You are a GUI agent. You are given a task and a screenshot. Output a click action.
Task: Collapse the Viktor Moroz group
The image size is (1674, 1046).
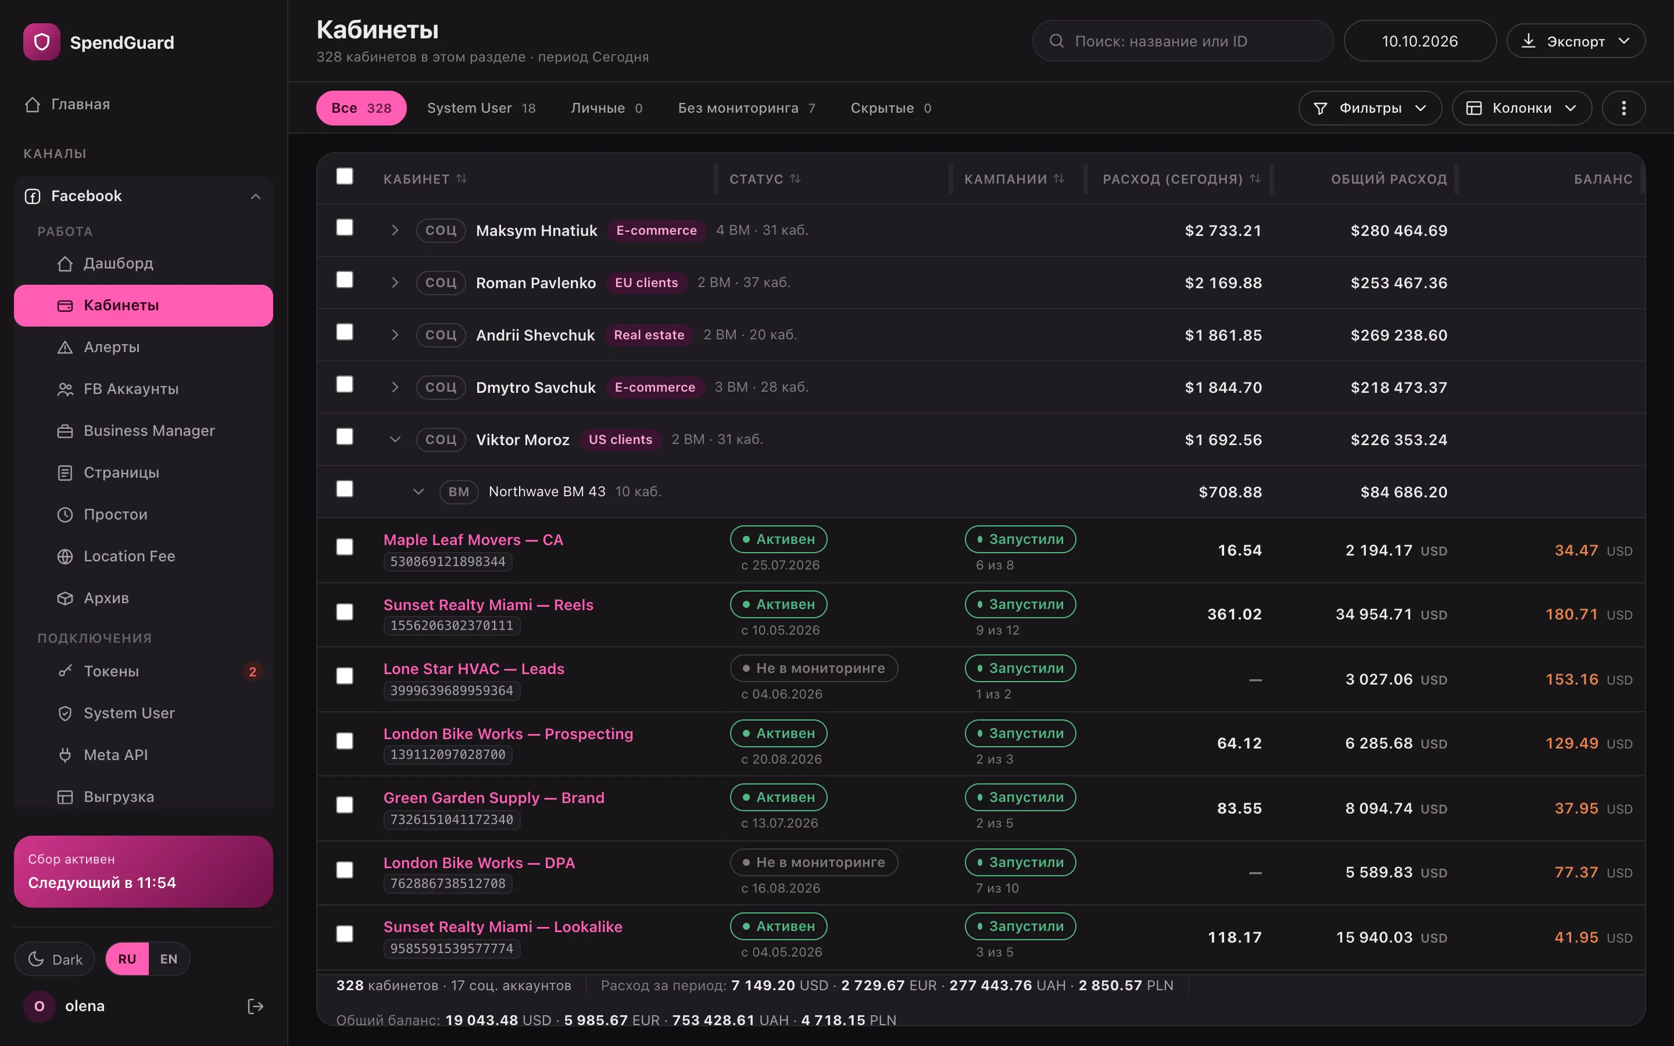[394, 439]
